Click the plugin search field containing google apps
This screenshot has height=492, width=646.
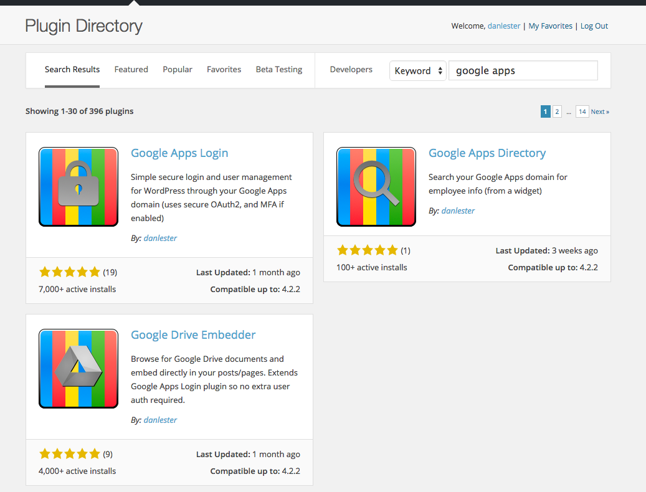pyautogui.click(x=523, y=71)
